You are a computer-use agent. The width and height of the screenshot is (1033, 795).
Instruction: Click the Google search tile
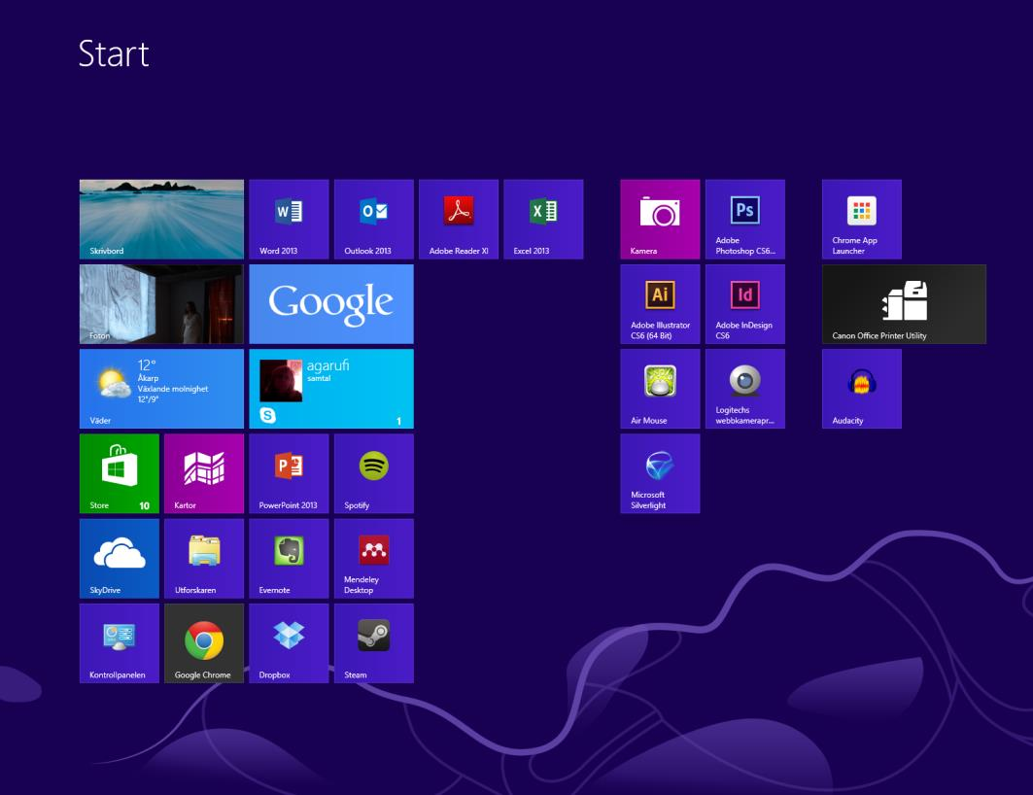click(x=331, y=304)
